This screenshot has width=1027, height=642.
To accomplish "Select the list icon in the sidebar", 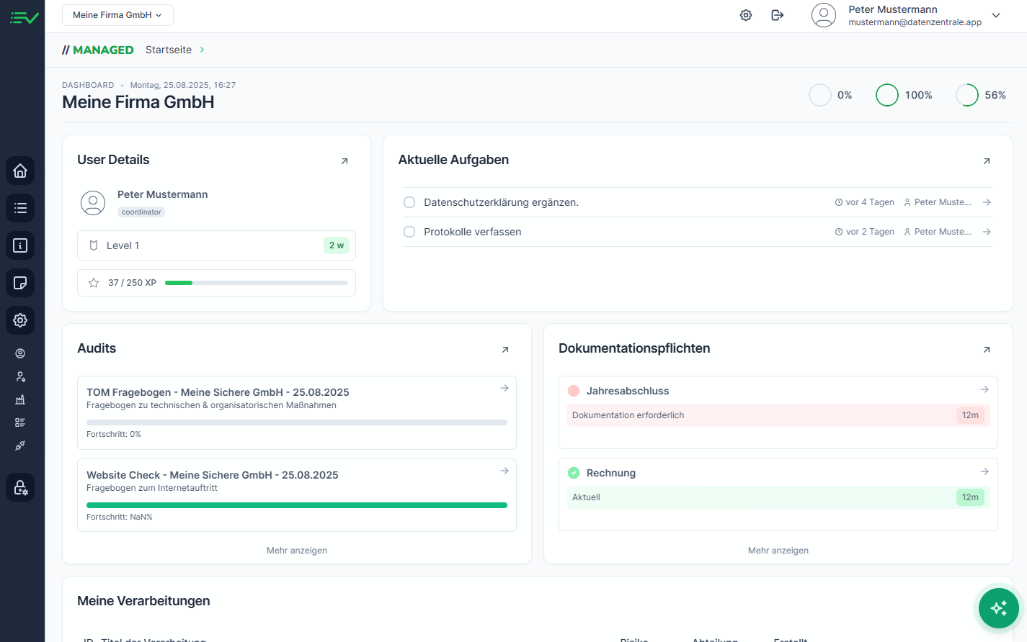I will tap(20, 208).
